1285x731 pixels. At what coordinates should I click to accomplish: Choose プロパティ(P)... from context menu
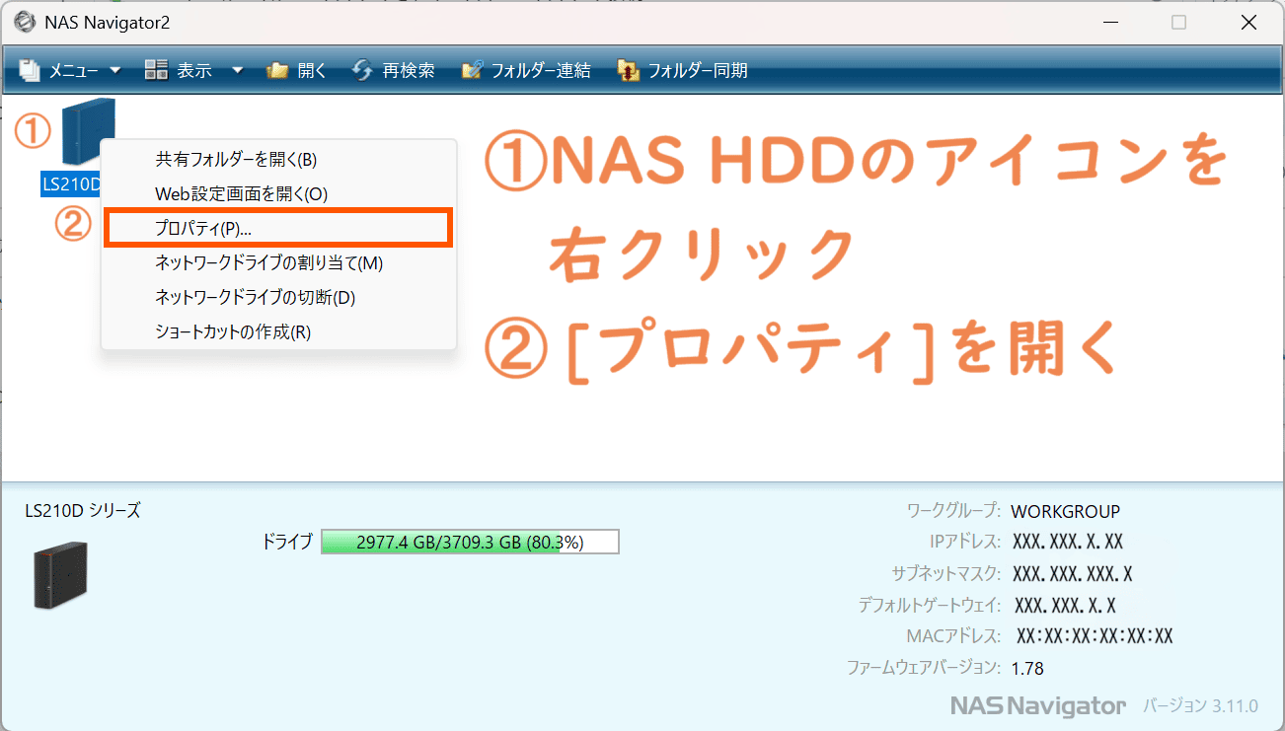[x=278, y=228]
